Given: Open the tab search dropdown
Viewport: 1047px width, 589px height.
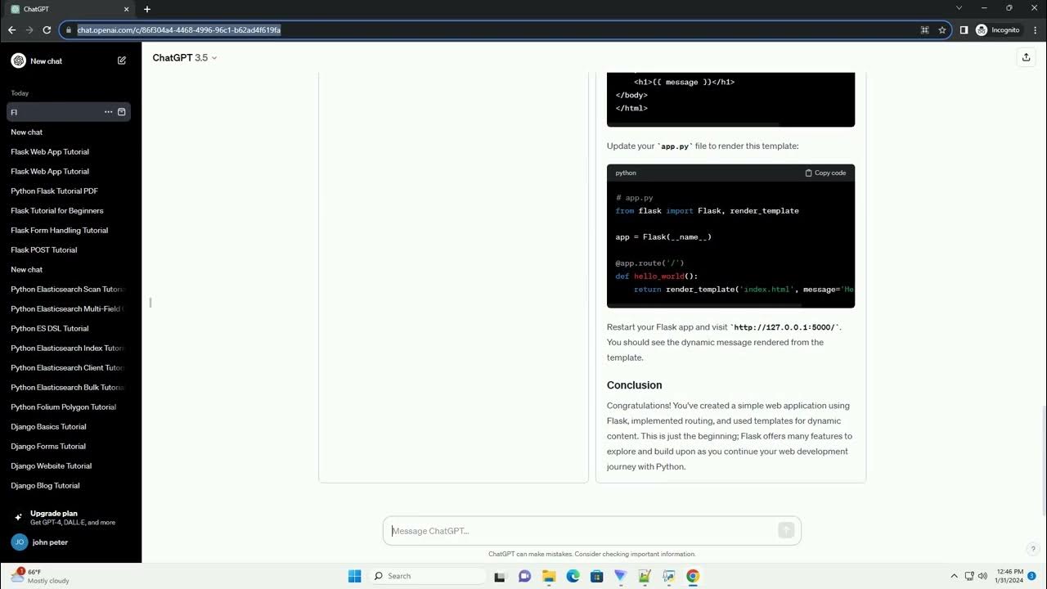Looking at the screenshot, I should click(959, 8).
